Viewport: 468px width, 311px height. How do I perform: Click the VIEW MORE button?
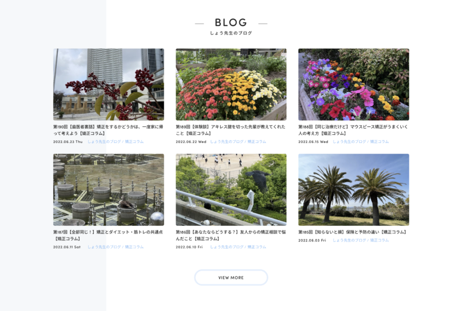tap(231, 277)
